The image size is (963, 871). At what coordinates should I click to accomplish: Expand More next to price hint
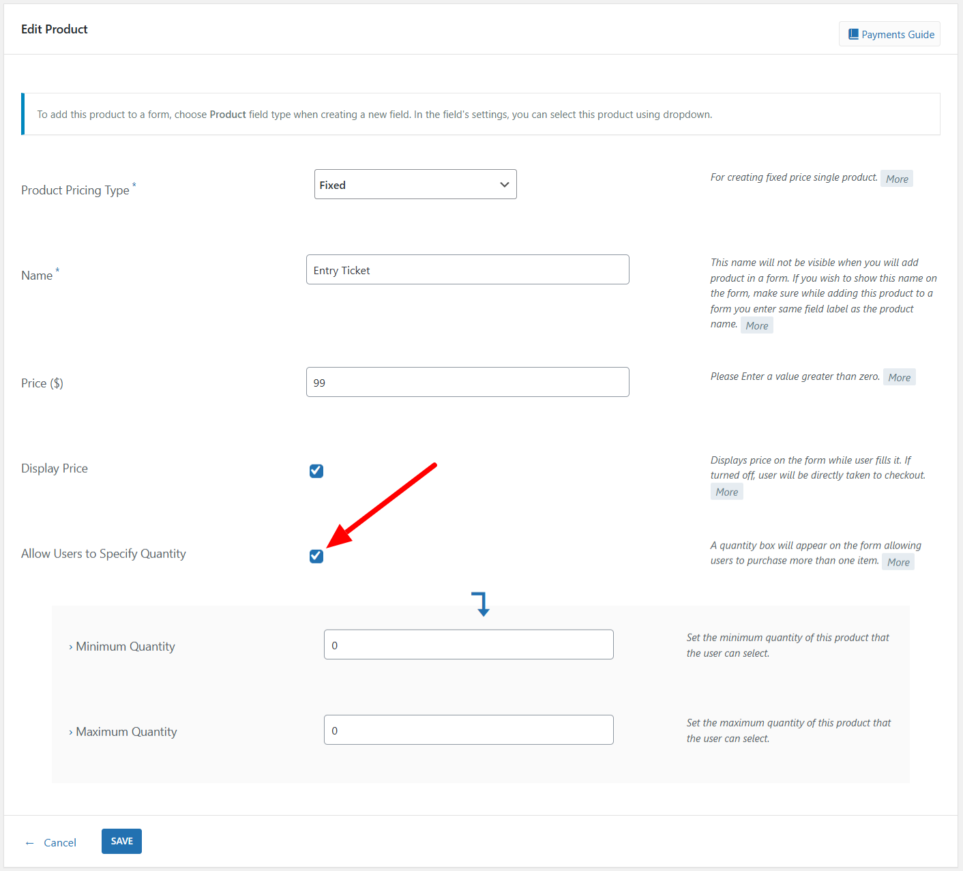coord(899,377)
